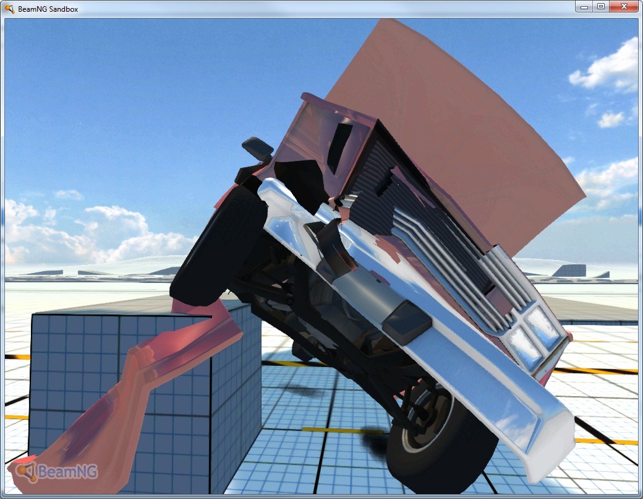643x499 pixels.
Task: Close the BeamNG Sandbox window
Action: pyautogui.click(x=624, y=6)
